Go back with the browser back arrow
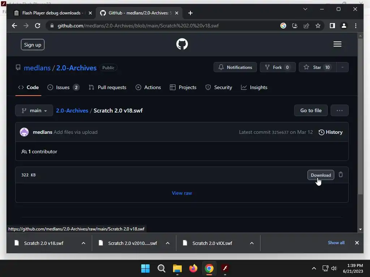Screen dimensions: 370x277 pyautogui.click(x=14, y=26)
